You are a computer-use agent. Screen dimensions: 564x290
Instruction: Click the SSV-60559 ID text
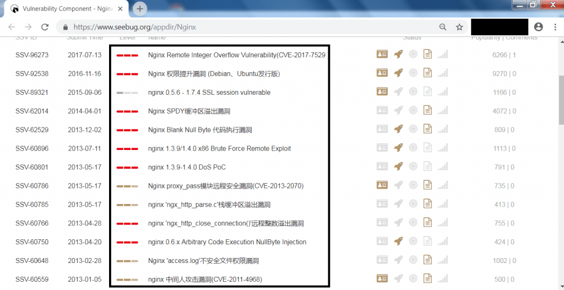(x=32, y=279)
